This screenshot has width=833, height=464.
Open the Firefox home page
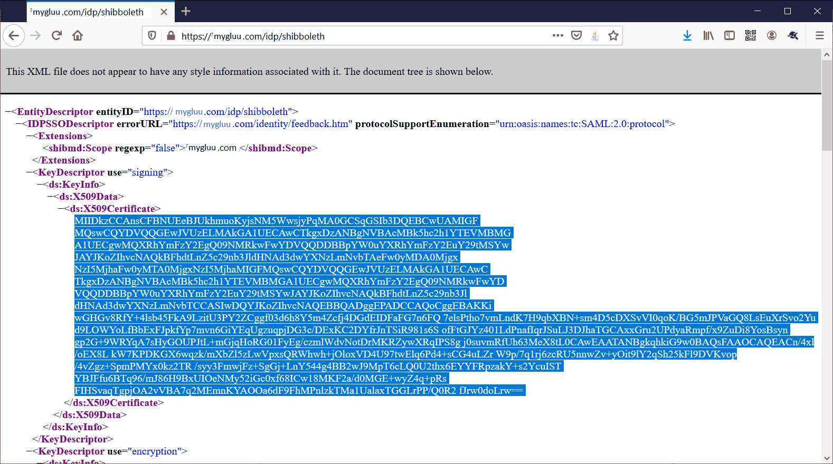point(78,36)
